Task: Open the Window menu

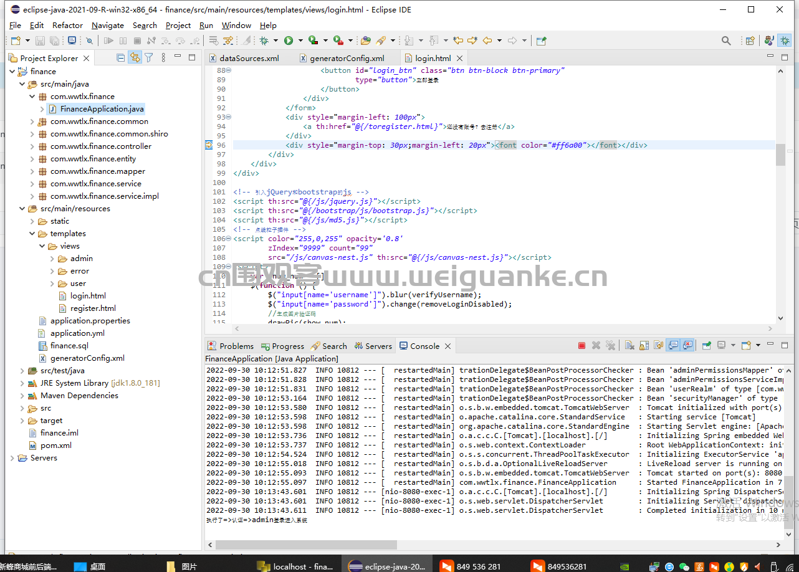Action: pos(236,26)
